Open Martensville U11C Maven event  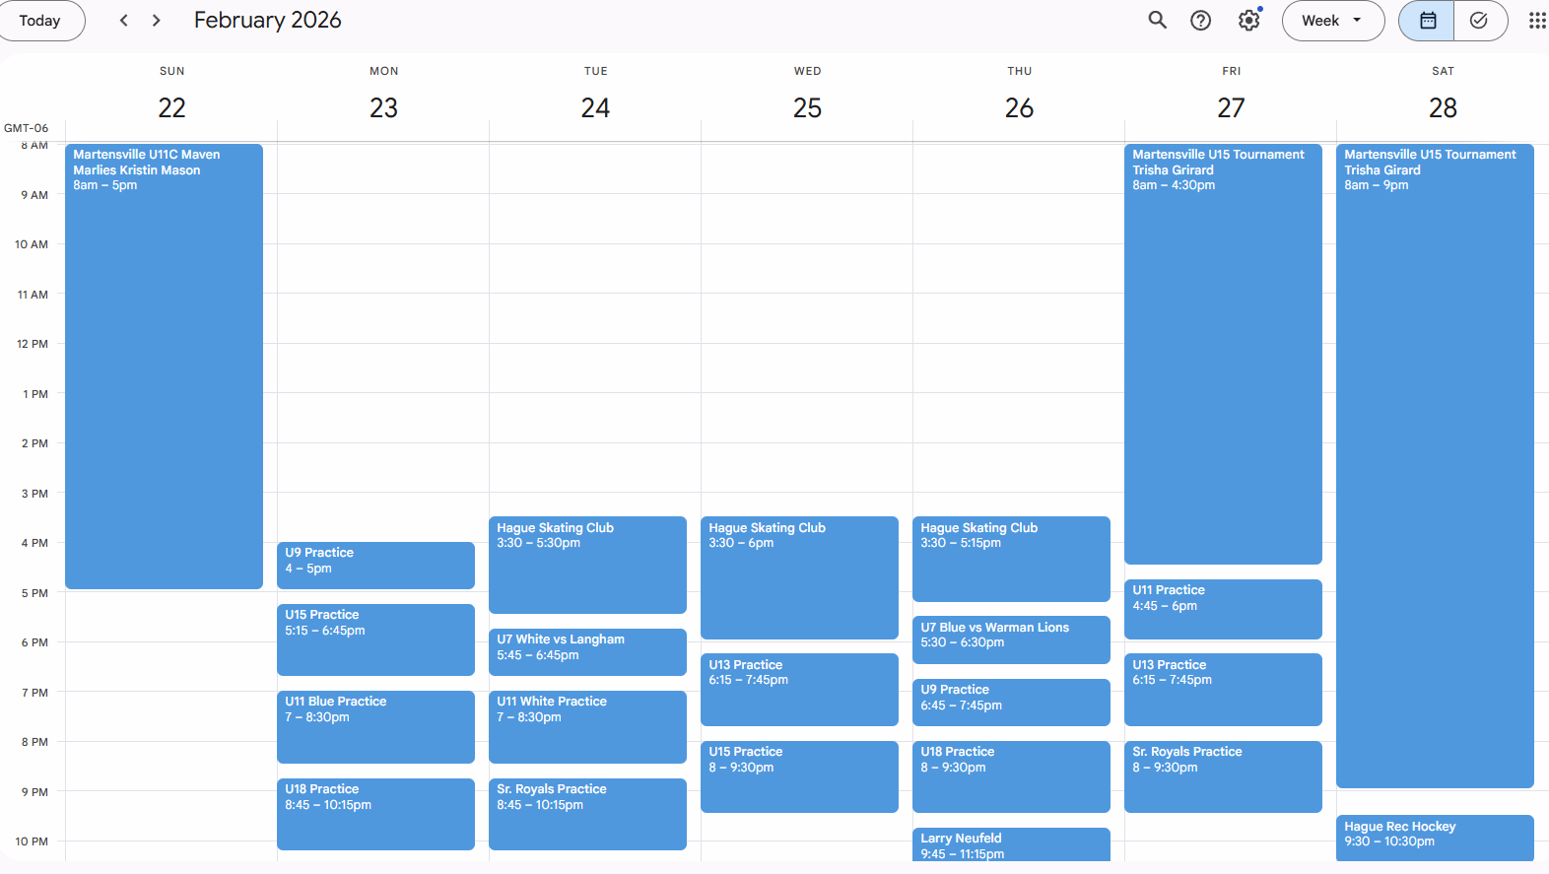click(164, 367)
